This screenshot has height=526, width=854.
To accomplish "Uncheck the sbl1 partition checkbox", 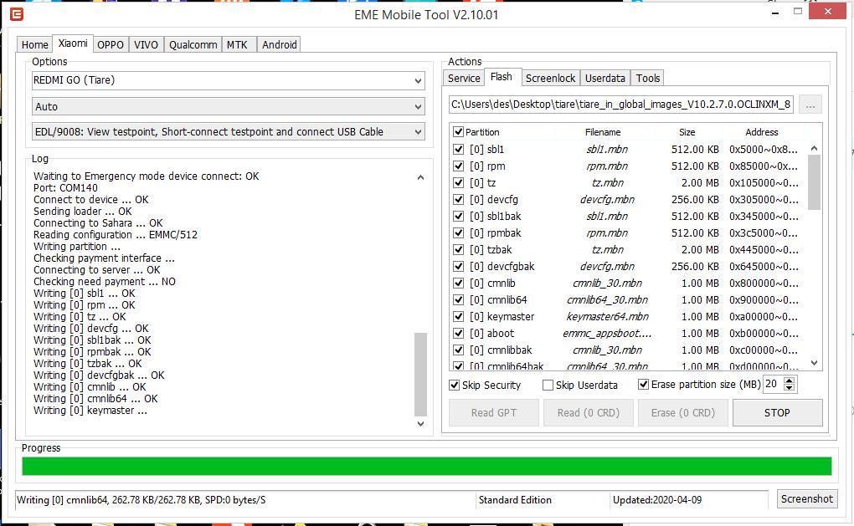I will click(x=458, y=149).
